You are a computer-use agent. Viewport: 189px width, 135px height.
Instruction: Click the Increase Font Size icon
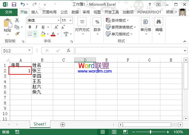click(56, 27)
